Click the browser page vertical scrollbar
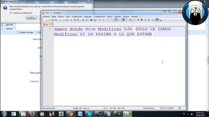Viewport: 209px width, 117px height. pos(208,60)
